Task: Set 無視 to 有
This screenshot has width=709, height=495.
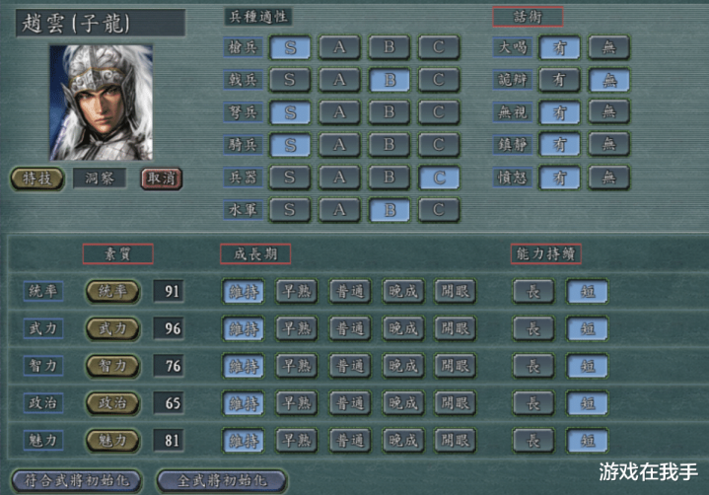Action: 559,112
